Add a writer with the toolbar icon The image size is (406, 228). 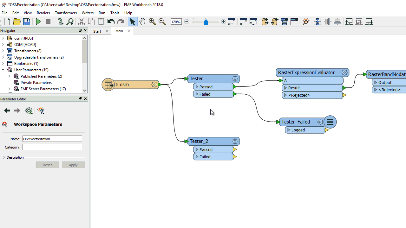click(275, 22)
